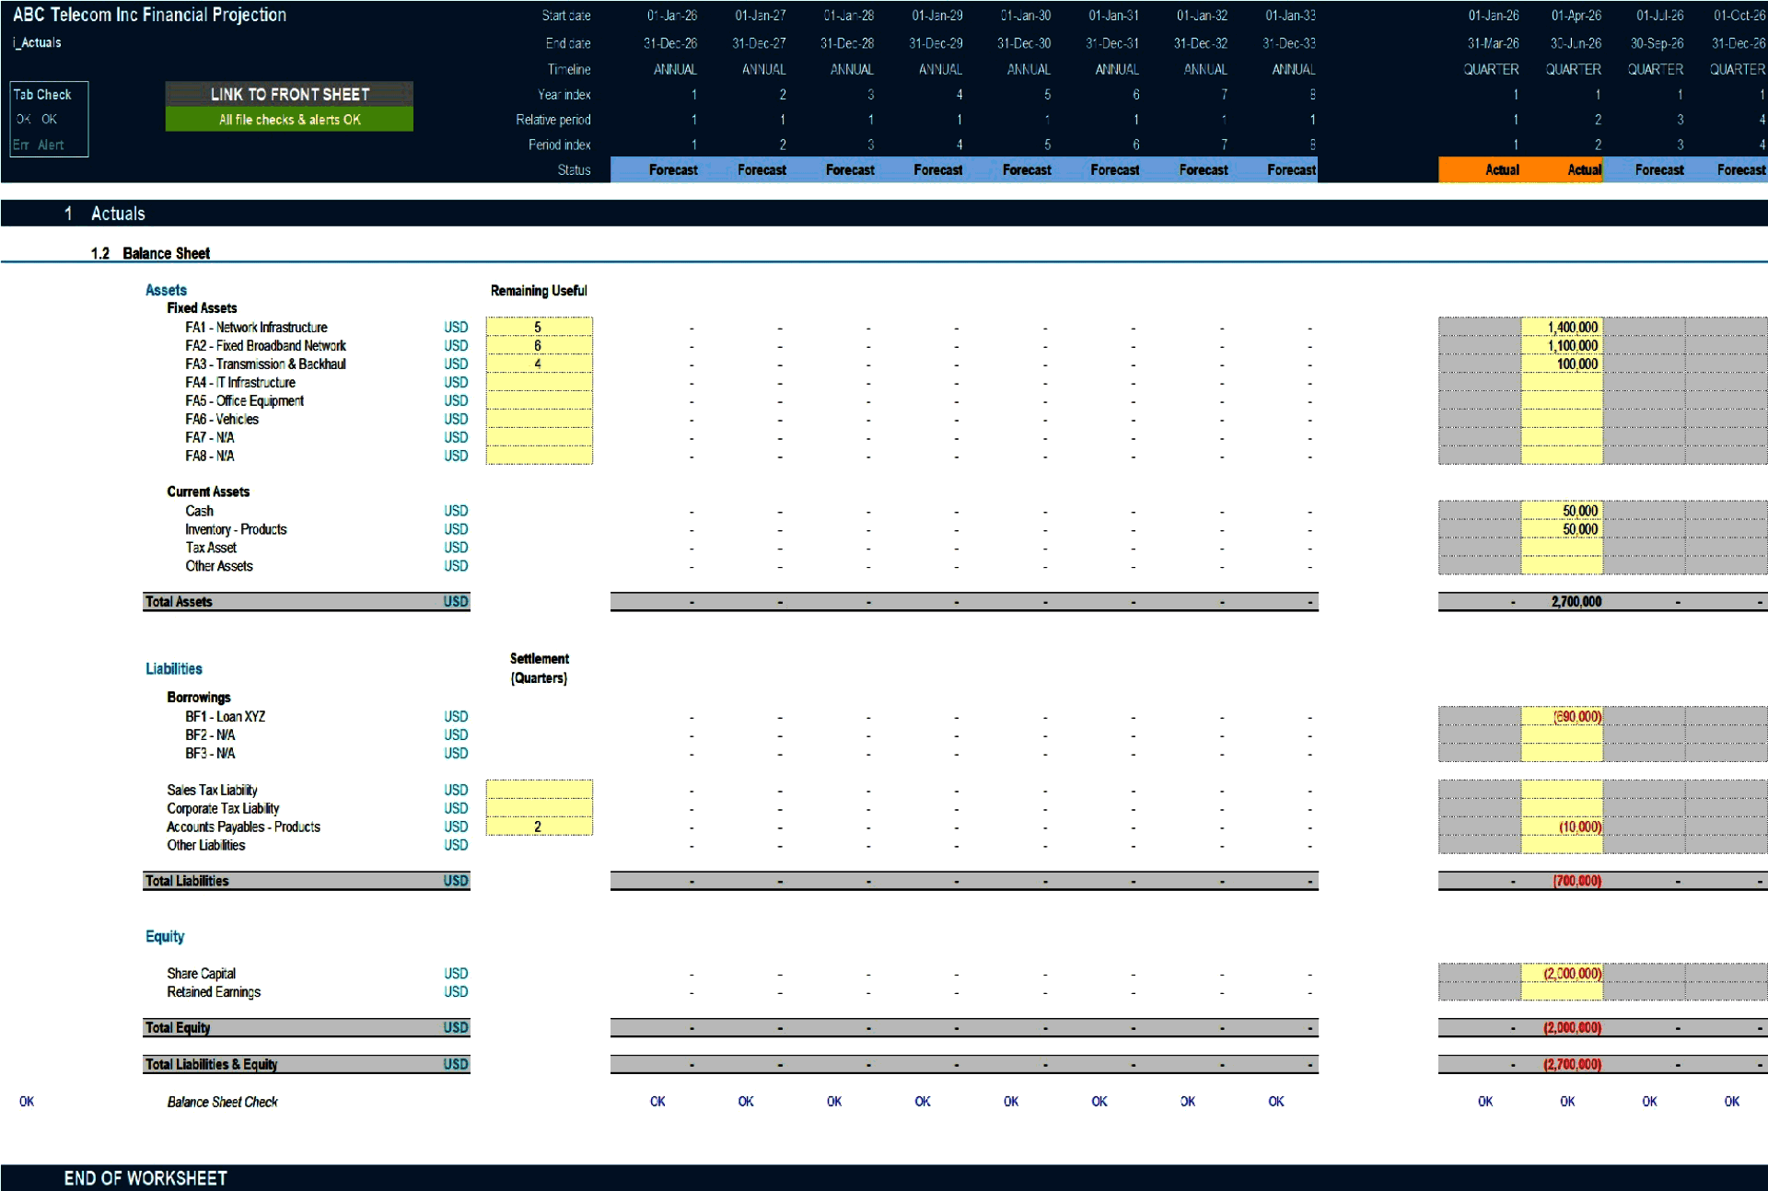Screen dimensions: 1768x1191
Task: Select the first Actual status cell
Action: (x=1502, y=169)
